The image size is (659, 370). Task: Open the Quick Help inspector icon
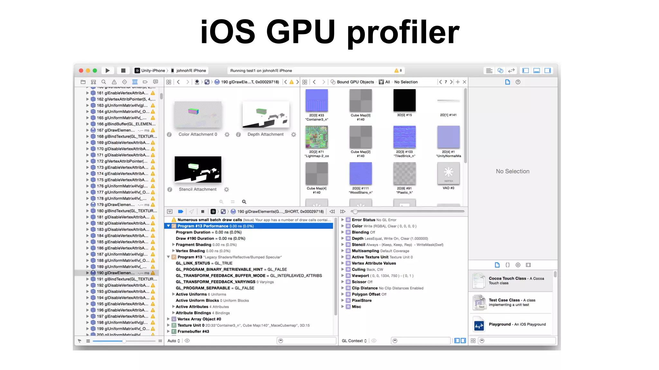tap(518, 82)
